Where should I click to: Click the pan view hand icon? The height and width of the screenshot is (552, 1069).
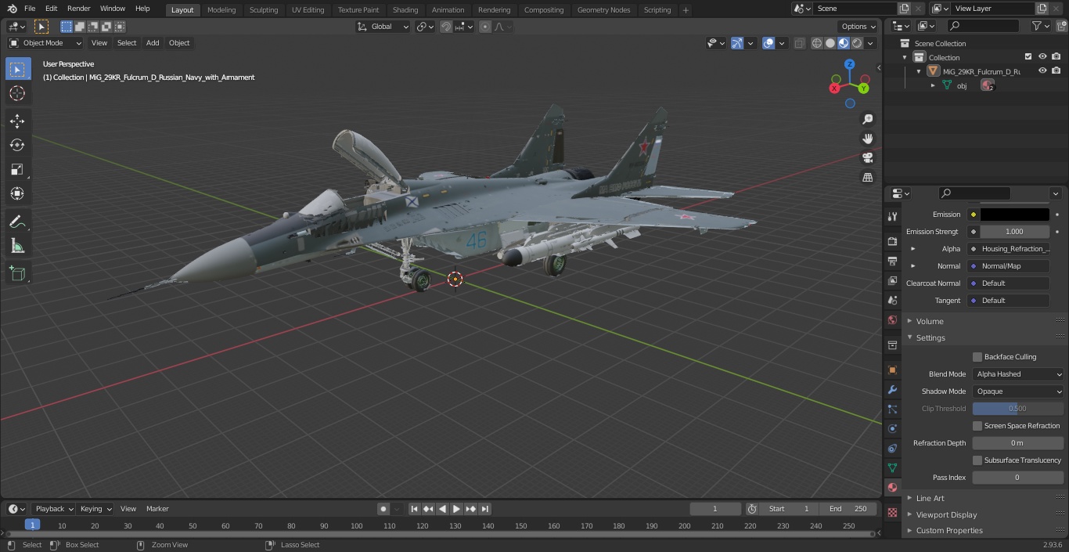tap(868, 139)
